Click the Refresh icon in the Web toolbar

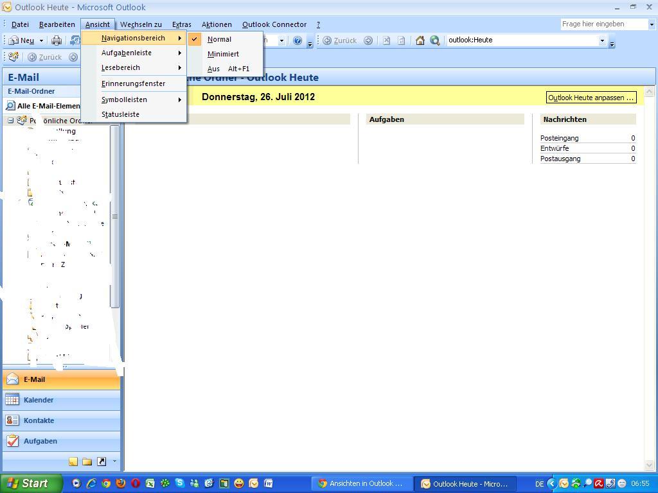point(401,40)
